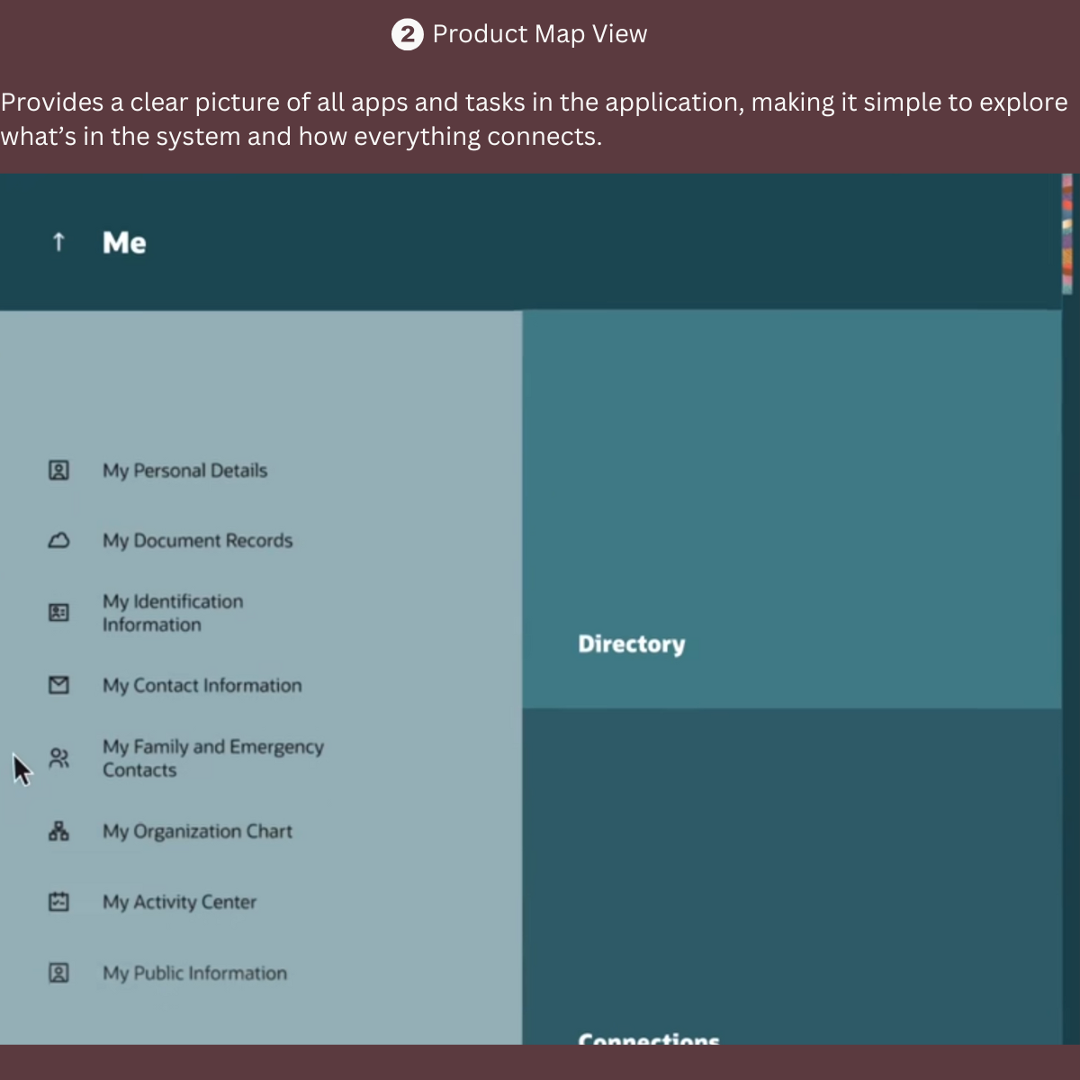This screenshot has width=1080, height=1080.
Task: Open the My Public Information link
Action: coord(194,973)
